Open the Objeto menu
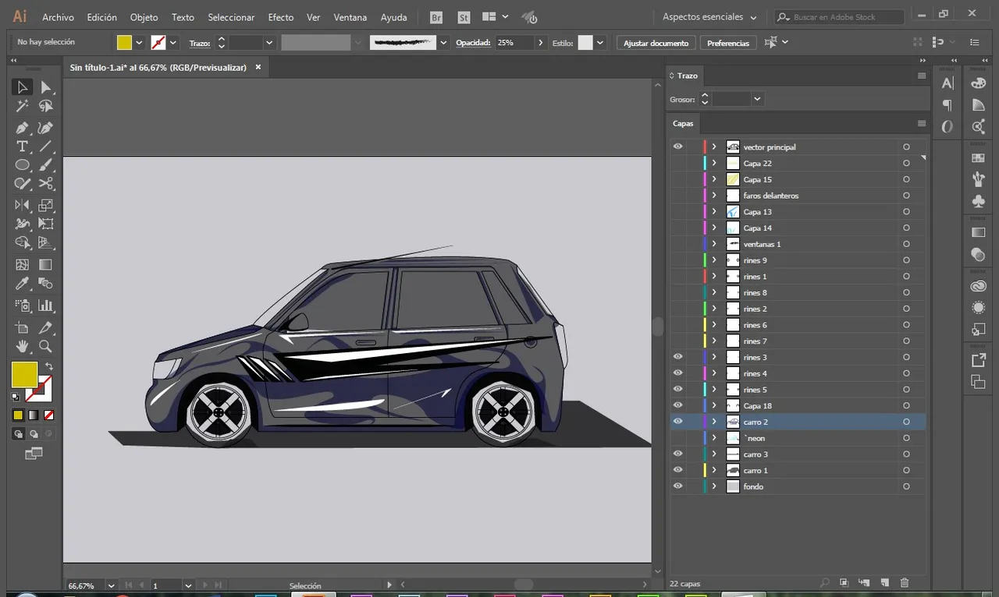 (144, 17)
